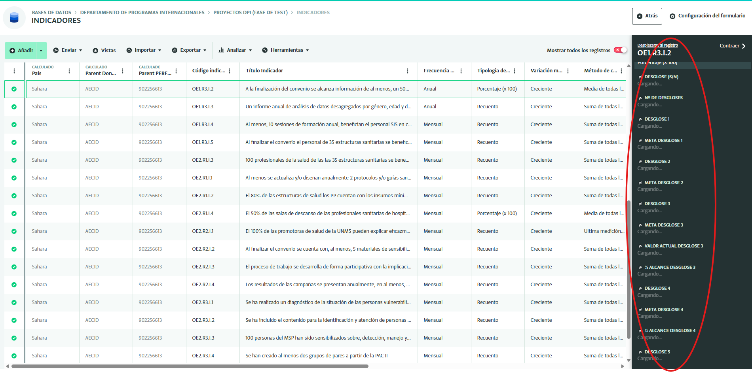Open the Importar menu
752x372 pixels.
(x=144, y=50)
